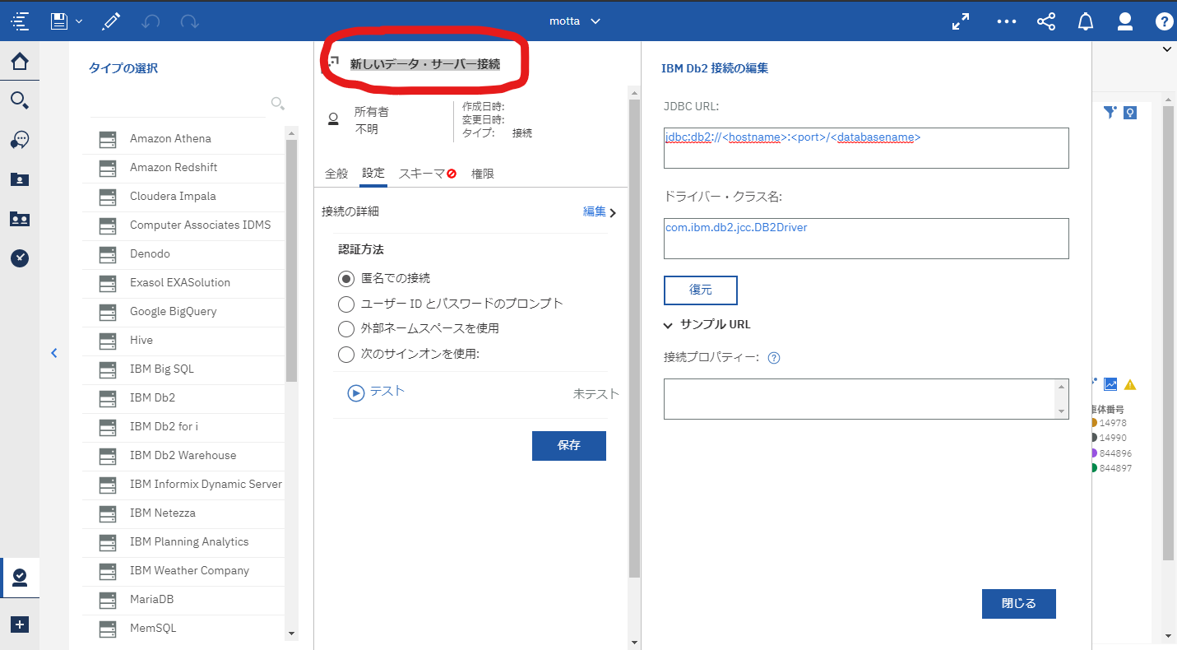Click the owner person icon
Viewport: 1177px width, 650px height.
[x=333, y=119]
